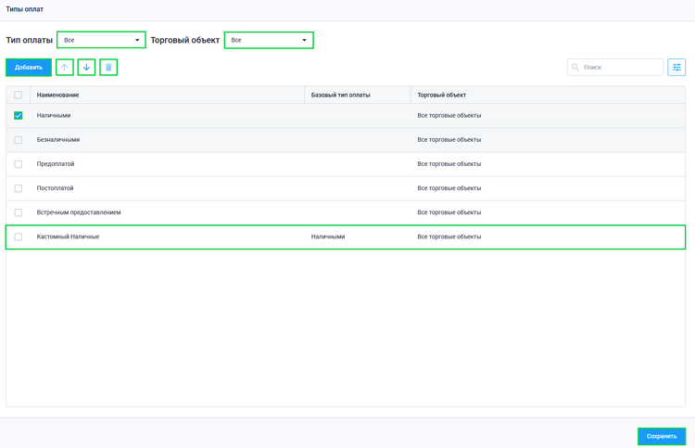Sort by Наименование column header
This screenshot has height=448, width=695.
(58, 95)
